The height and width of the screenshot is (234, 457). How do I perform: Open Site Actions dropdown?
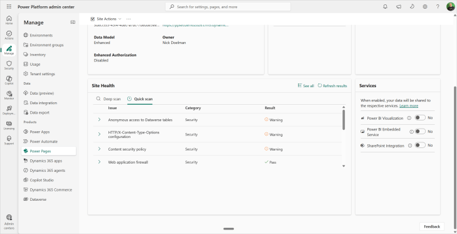(106, 19)
